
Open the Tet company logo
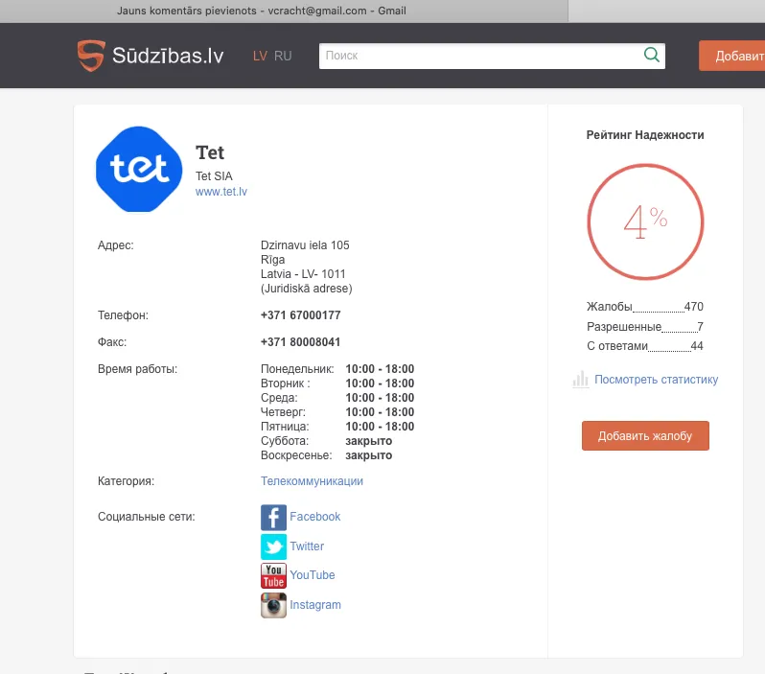coord(139,170)
